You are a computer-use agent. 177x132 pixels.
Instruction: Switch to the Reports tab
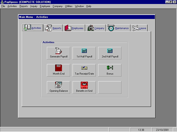[53, 28]
